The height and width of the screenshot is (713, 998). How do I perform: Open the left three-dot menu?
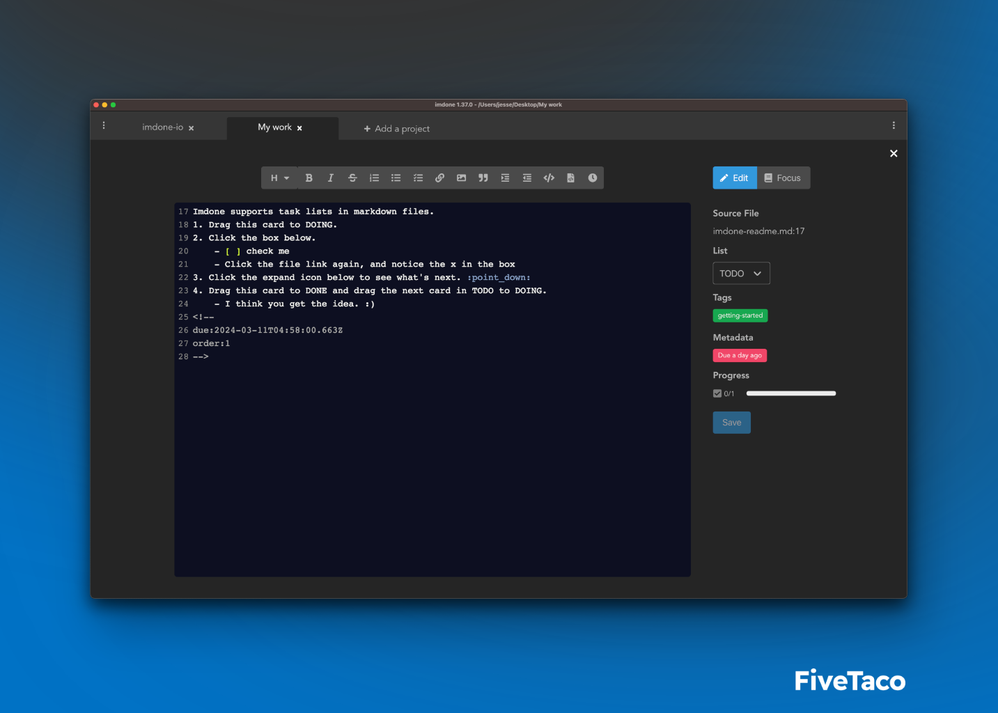104,125
